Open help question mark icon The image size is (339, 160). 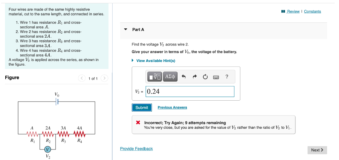(226, 77)
